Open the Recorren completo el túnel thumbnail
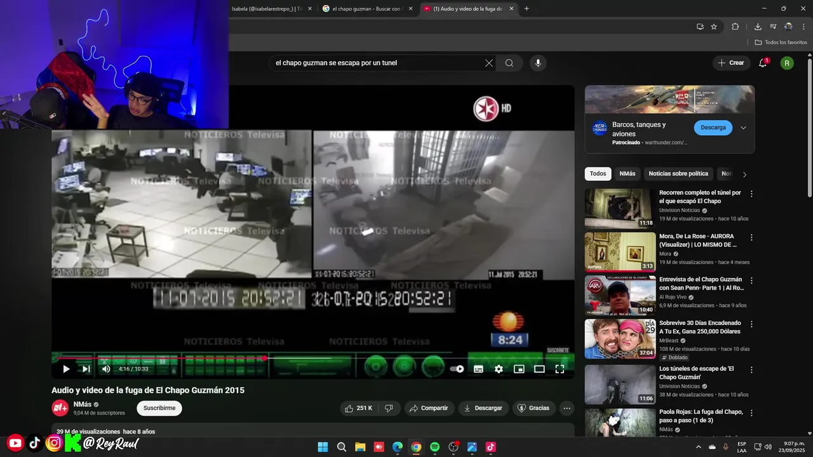This screenshot has height=457, width=813. coord(620,208)
